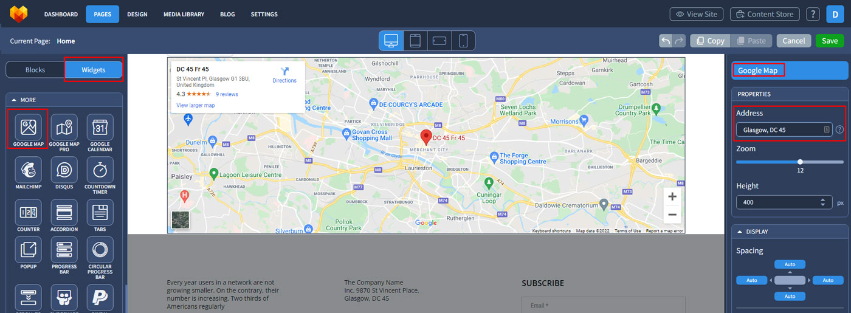Viewport: 851px width, 313px height.
Task: Click the Height stepper arrows
Action: coord(822,202)
